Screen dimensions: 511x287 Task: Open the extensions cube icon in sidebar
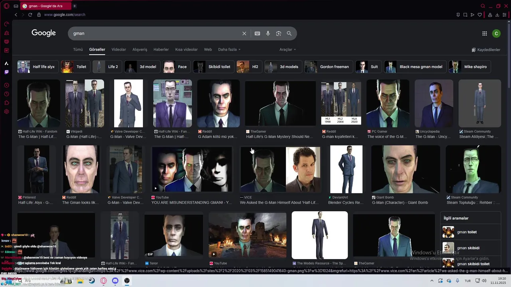6,103
